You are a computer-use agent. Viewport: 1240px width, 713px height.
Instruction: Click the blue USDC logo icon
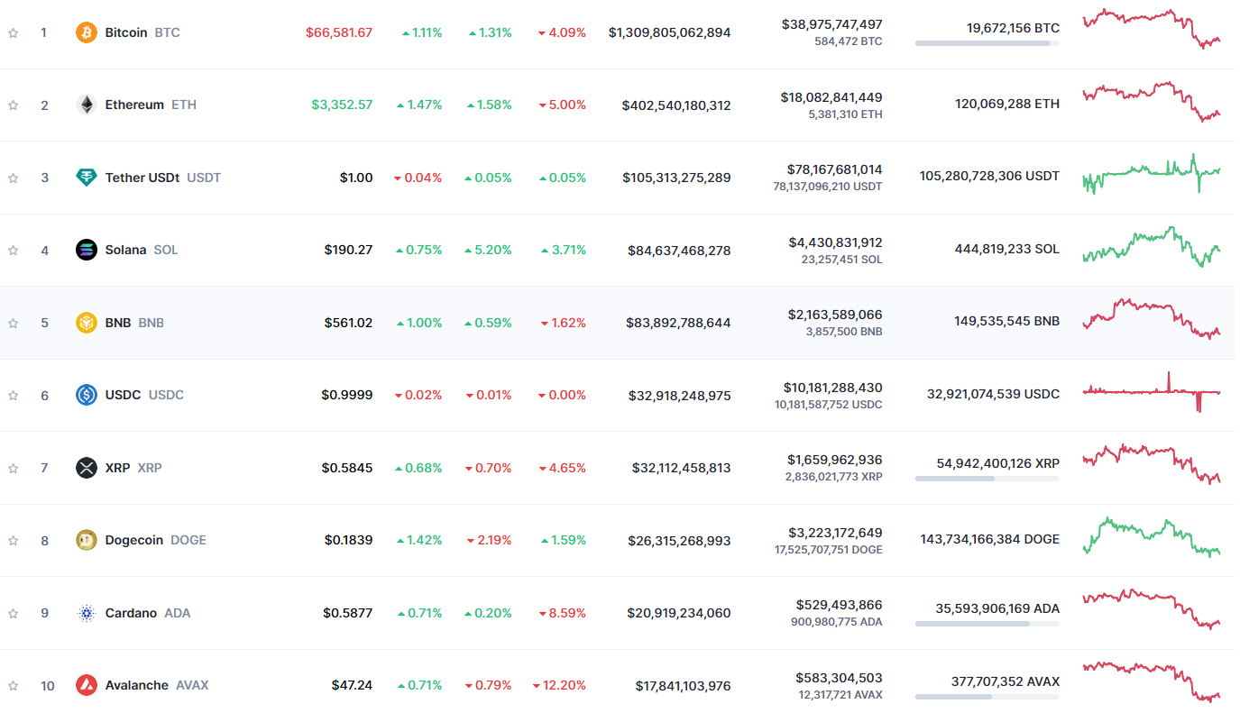pyautogui.click(x=87, y=395)
